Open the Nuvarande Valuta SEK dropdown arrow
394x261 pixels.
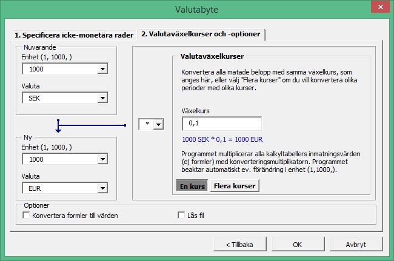pyautogui.click(x=103, y=98)
